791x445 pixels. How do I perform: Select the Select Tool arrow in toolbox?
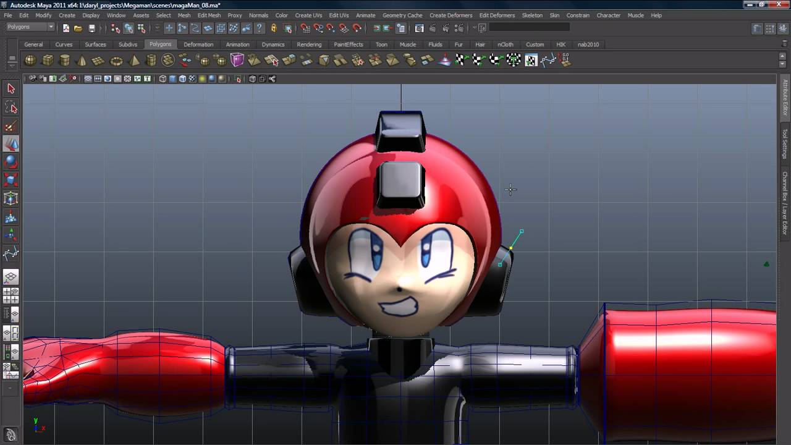click(11, 89)
